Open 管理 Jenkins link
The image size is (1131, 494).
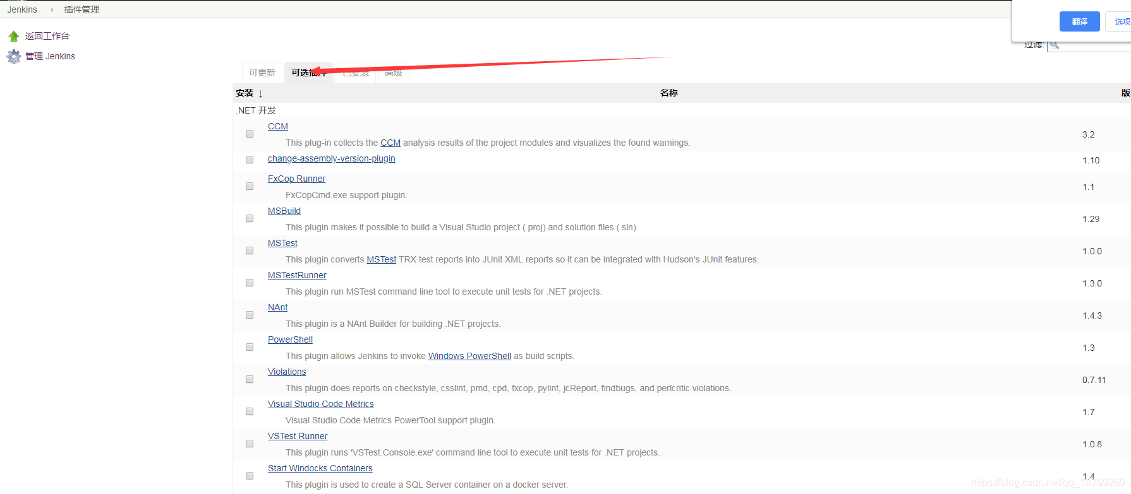tap(50, 56)
